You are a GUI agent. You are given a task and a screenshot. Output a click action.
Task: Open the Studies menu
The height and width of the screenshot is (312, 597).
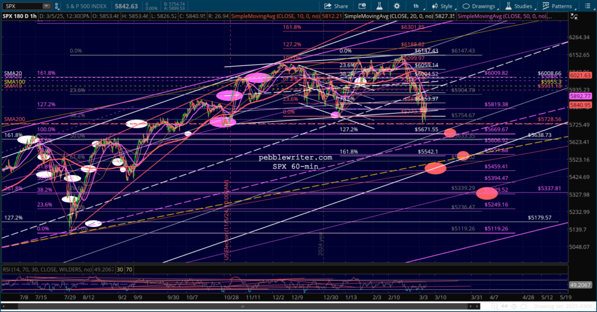519,6
